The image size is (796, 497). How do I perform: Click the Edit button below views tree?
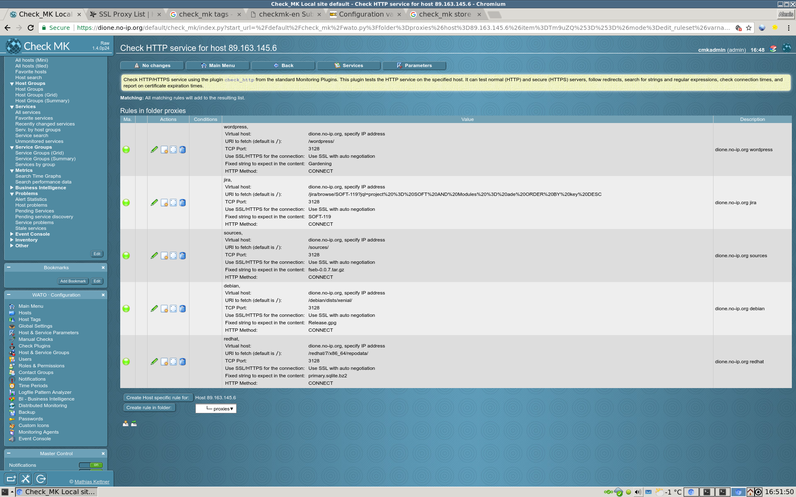pos(97,254)
